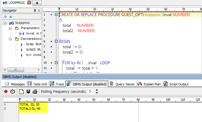The height and width of the screenshot is (122, 202).
Task: Pin the Navigator panel
Action: click(x=34, y=10)
